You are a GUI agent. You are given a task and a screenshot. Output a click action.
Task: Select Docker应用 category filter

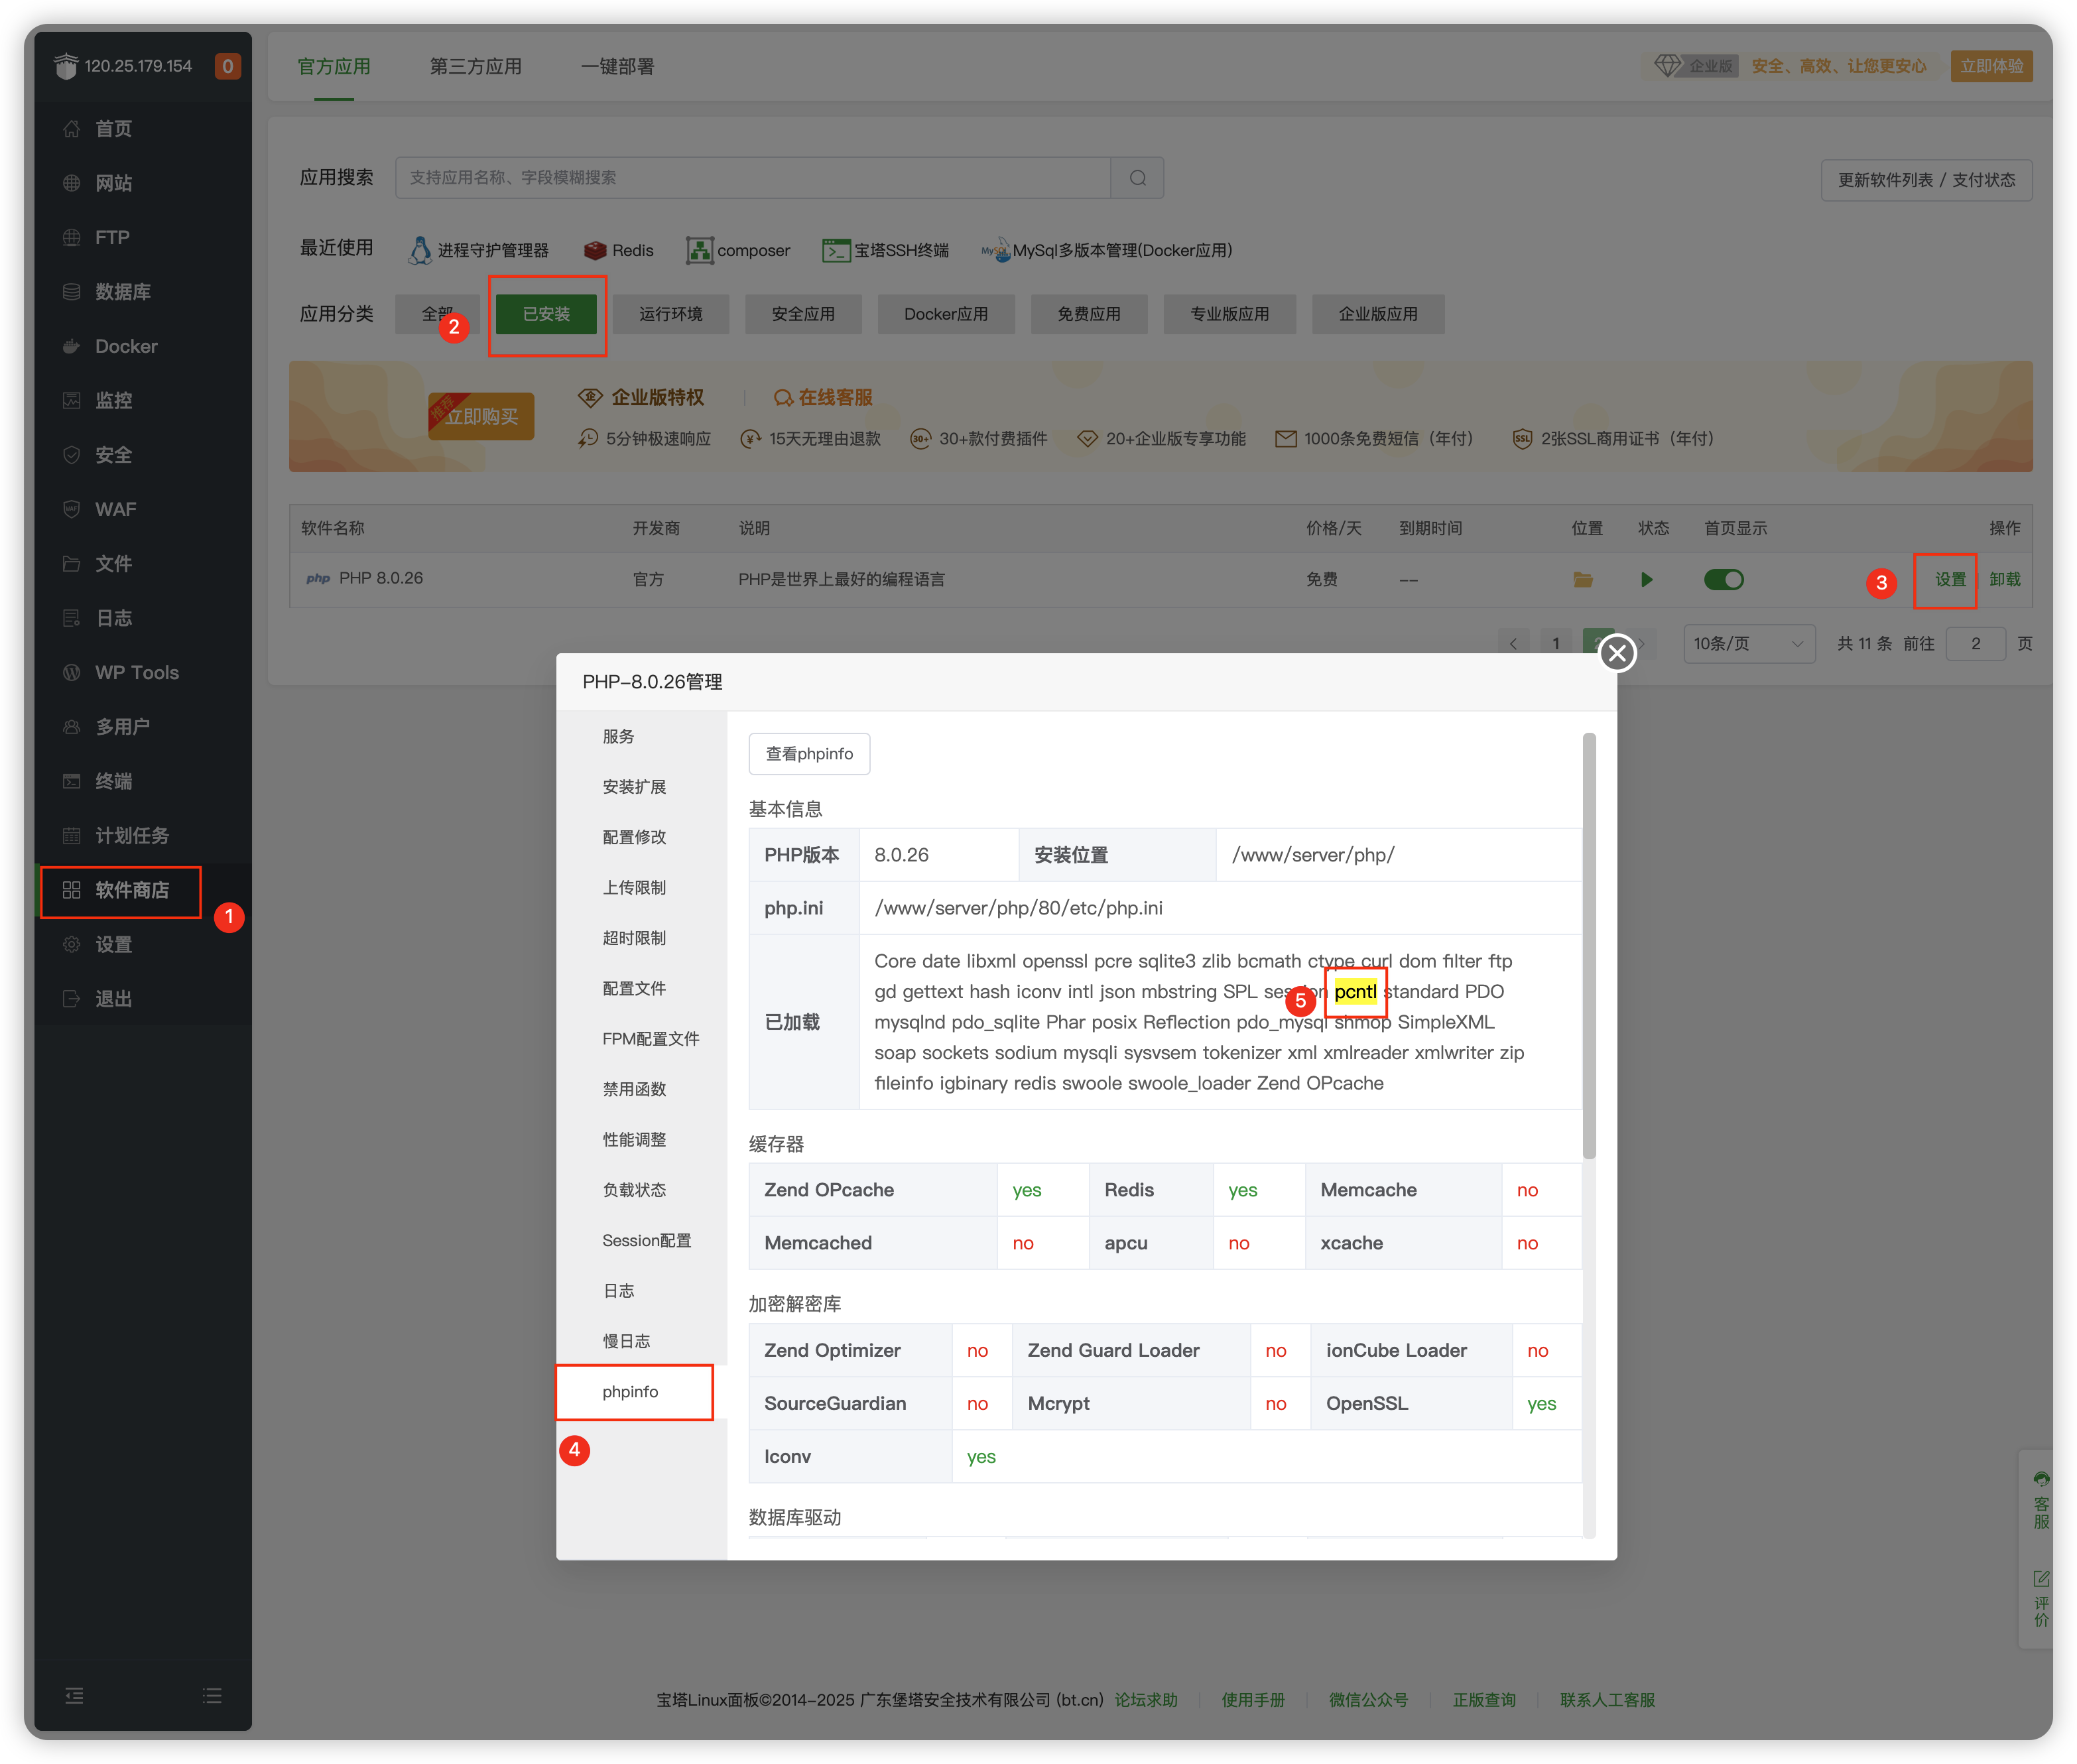click(x=945, y=314)
